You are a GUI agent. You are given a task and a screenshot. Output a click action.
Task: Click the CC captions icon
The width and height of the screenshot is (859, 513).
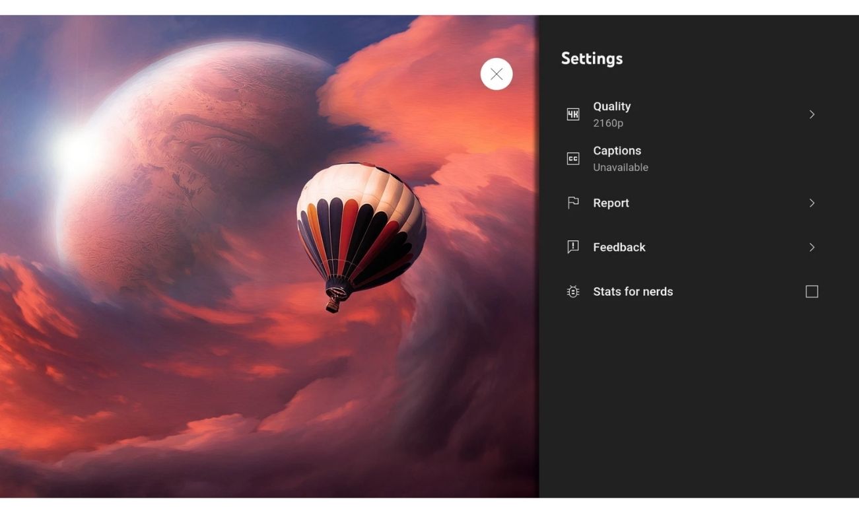click(x=572, y=159)
